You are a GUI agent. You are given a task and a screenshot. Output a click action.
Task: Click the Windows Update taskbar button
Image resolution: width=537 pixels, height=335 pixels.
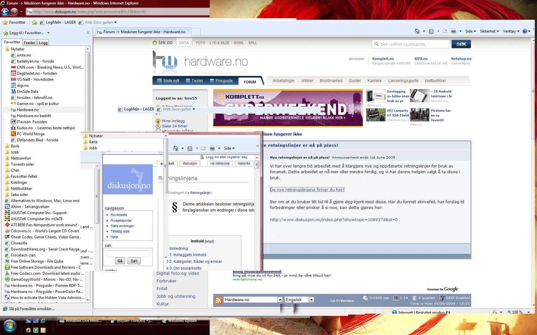point(183,321)
